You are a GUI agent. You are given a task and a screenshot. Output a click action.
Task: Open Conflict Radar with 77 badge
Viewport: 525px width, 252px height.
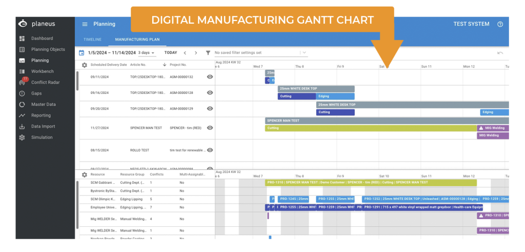tap(45, 83)
